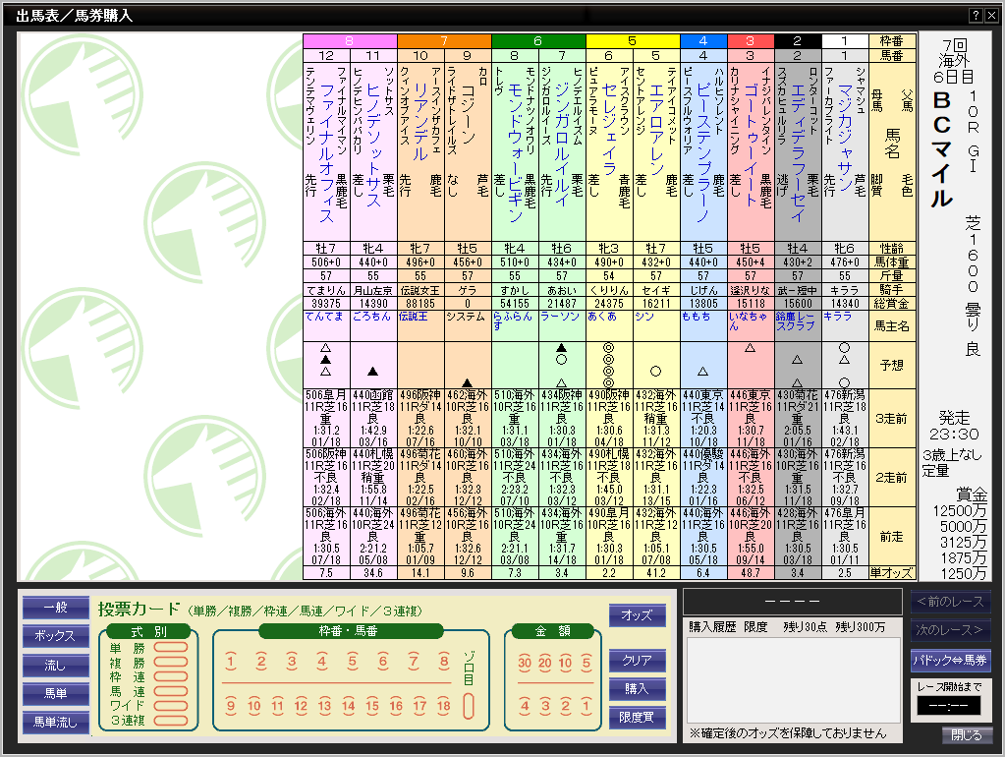
Task: Mark horse number 8 on betting card
Action: [x=443, y=662]
